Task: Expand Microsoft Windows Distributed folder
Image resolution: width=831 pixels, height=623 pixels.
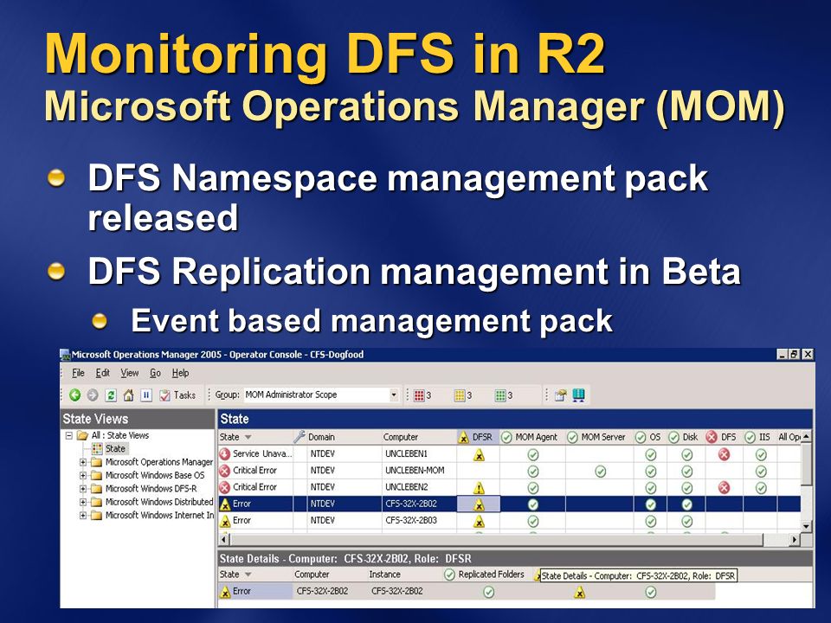Action: 83,502
